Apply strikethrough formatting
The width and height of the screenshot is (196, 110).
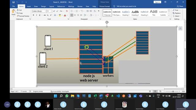(x=45, y=15)
